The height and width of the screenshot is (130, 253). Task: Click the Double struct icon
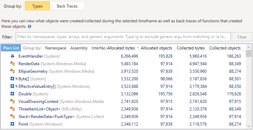tap(12, 94)
